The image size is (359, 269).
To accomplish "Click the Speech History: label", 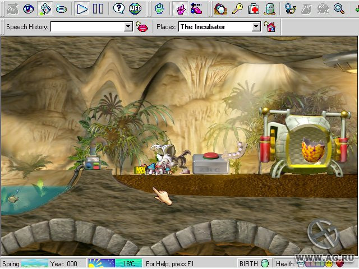I will 27,27.
